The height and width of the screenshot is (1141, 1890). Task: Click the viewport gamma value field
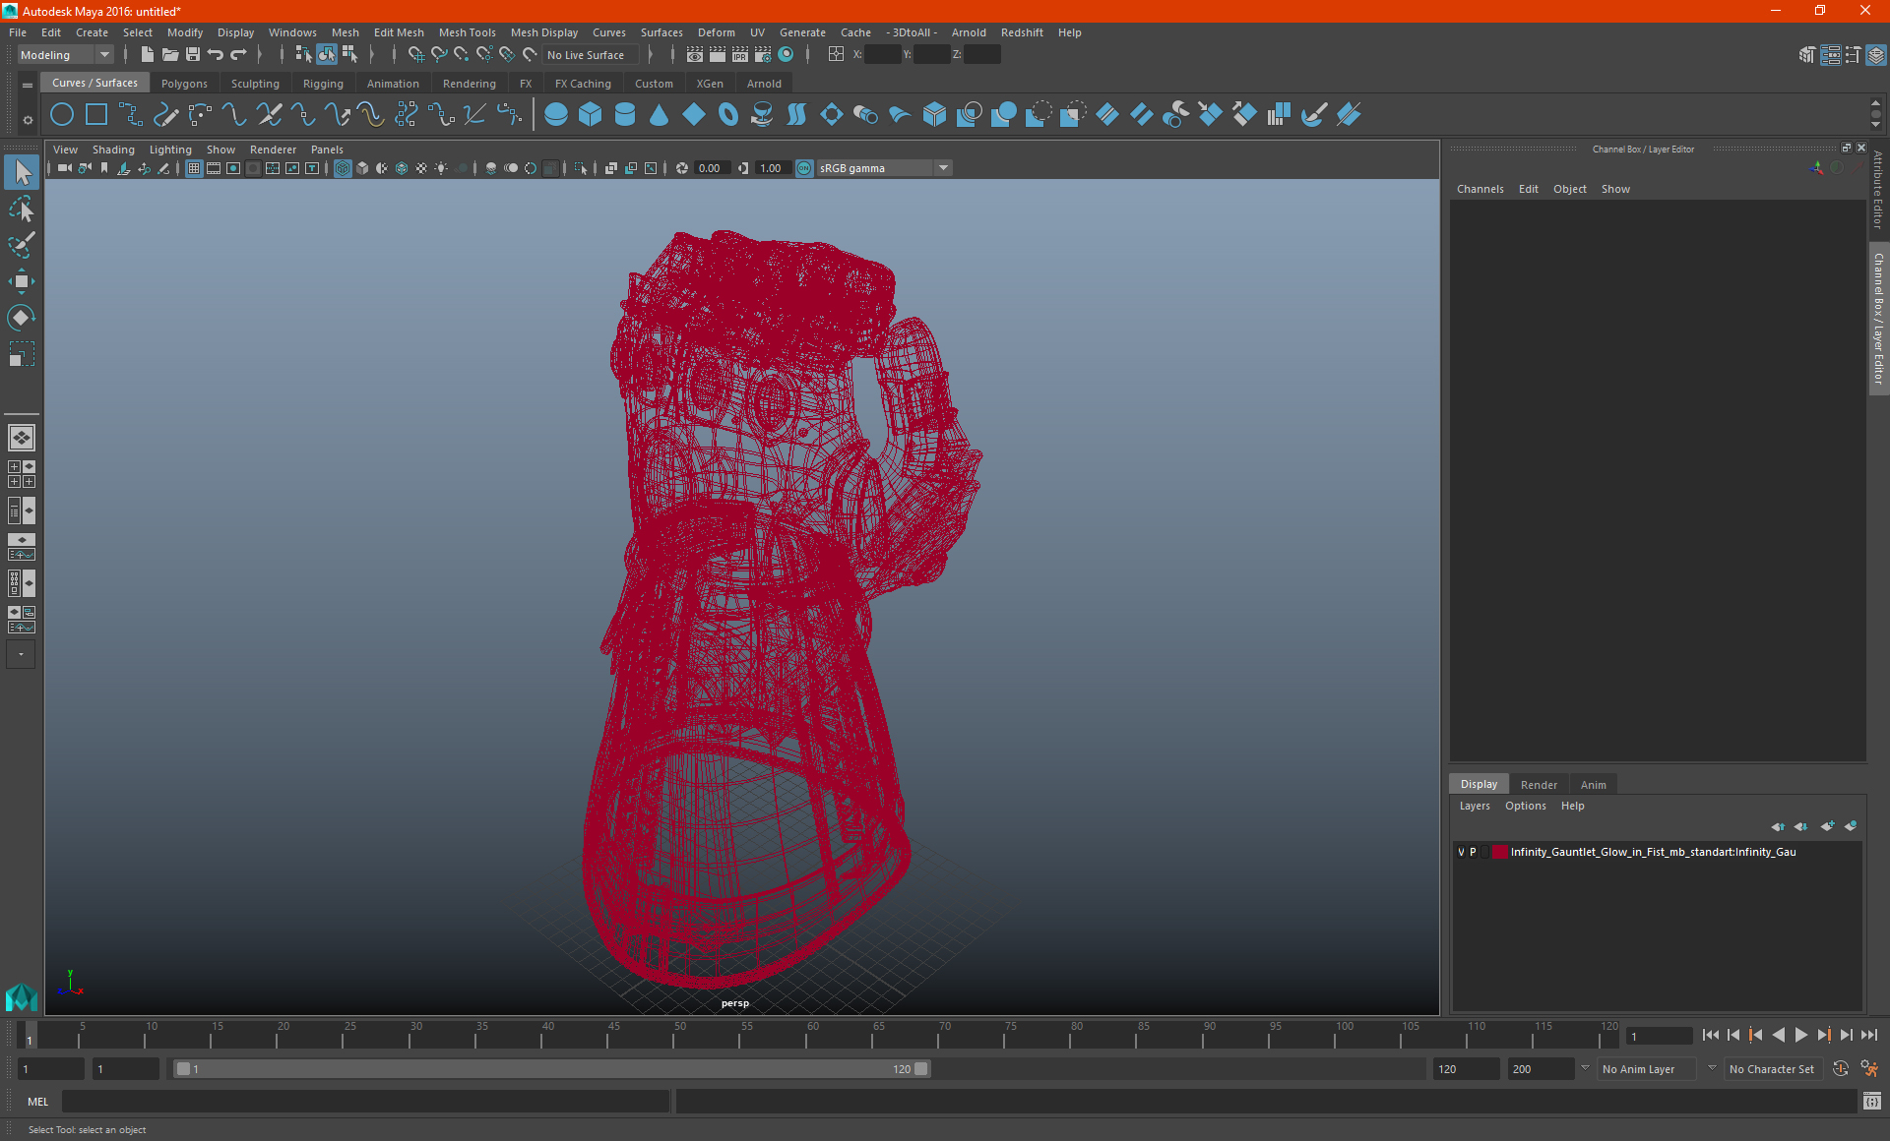click(772, 169)
